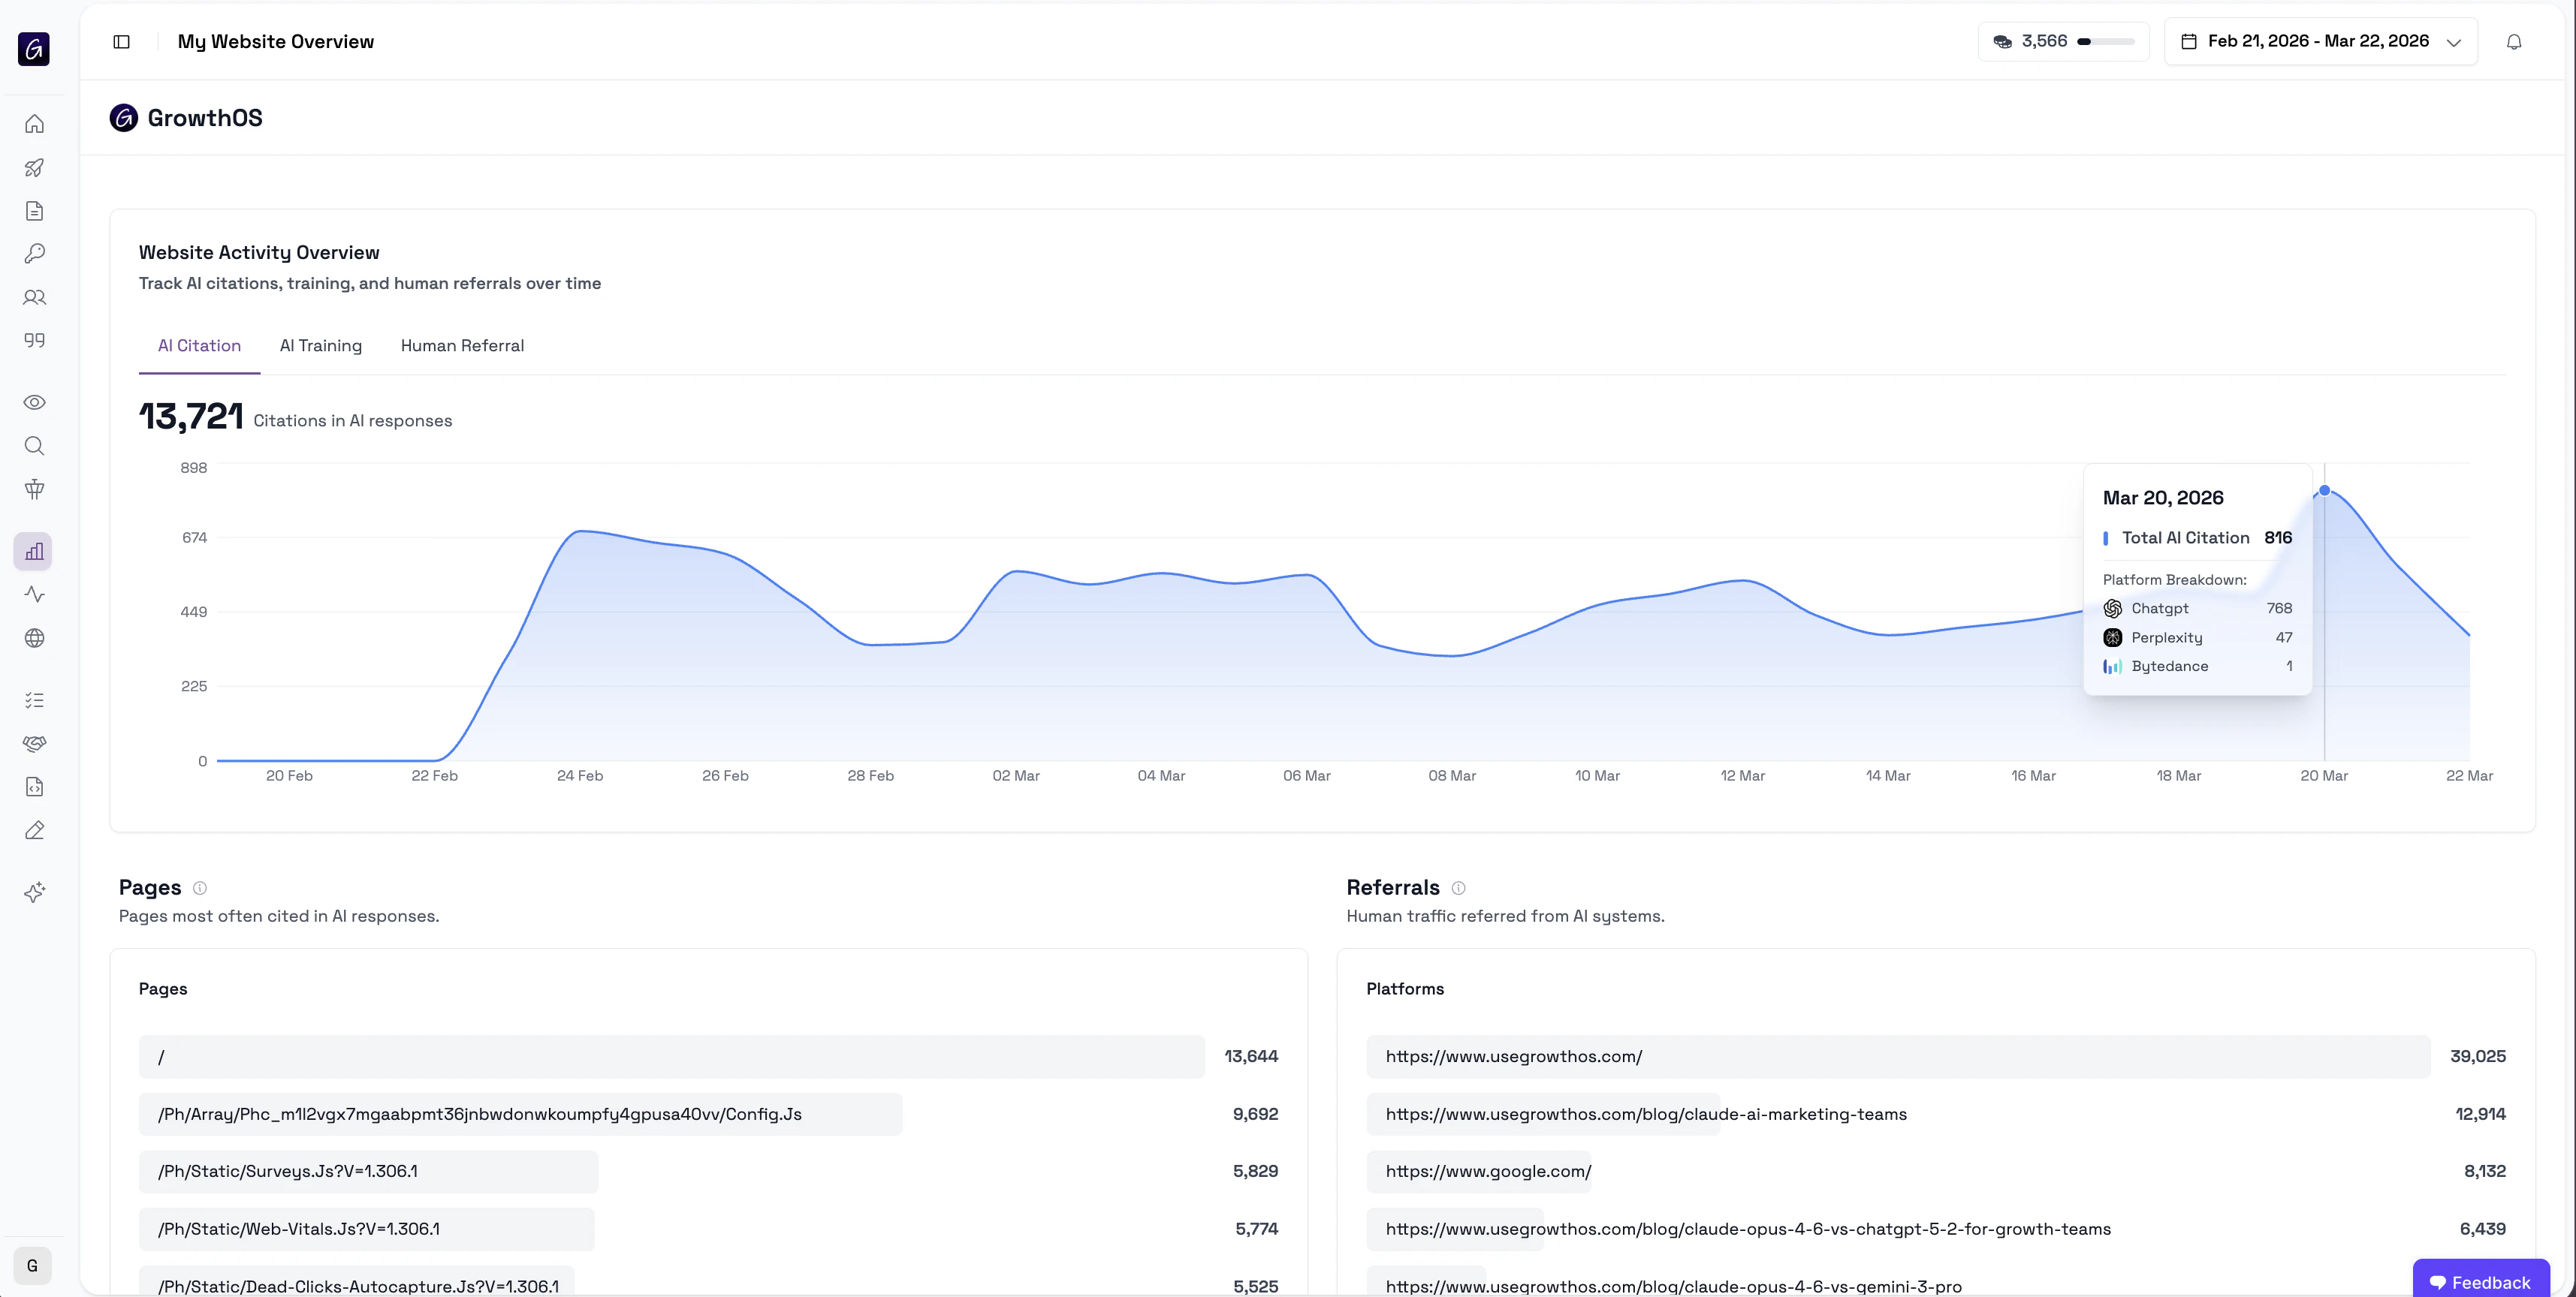2576x1297 pixels.
Task: Select the analytics bar chart icon
Action: (x=34, y=551)
